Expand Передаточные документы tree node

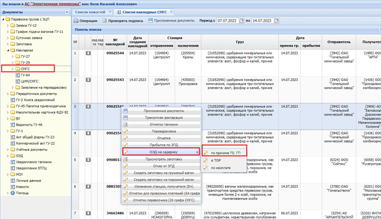point(8,94)
